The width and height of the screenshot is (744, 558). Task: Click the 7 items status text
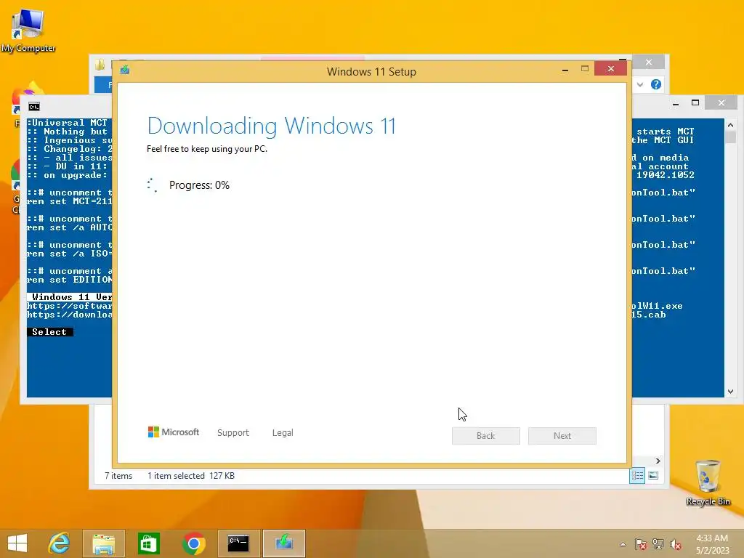[118, 476]
